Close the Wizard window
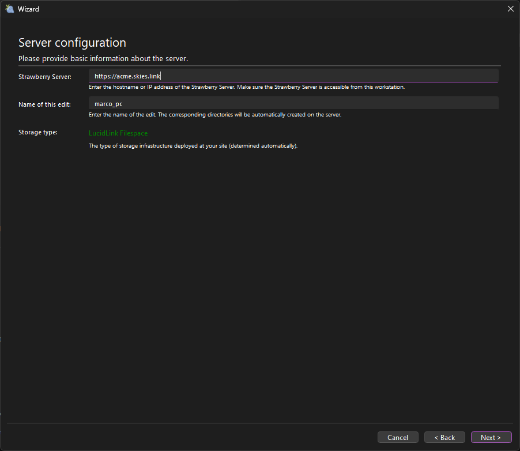The image size is (520, 451). tap(510, 9)
